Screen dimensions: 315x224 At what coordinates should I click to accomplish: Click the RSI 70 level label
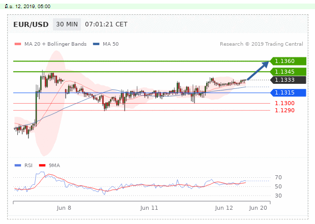click(x=278, y=177)
